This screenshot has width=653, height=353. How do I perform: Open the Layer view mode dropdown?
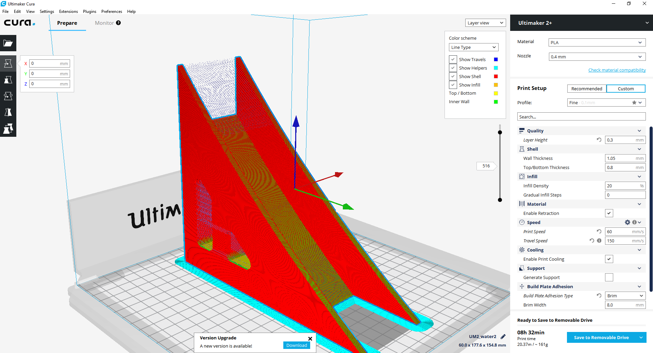(485, 23)
